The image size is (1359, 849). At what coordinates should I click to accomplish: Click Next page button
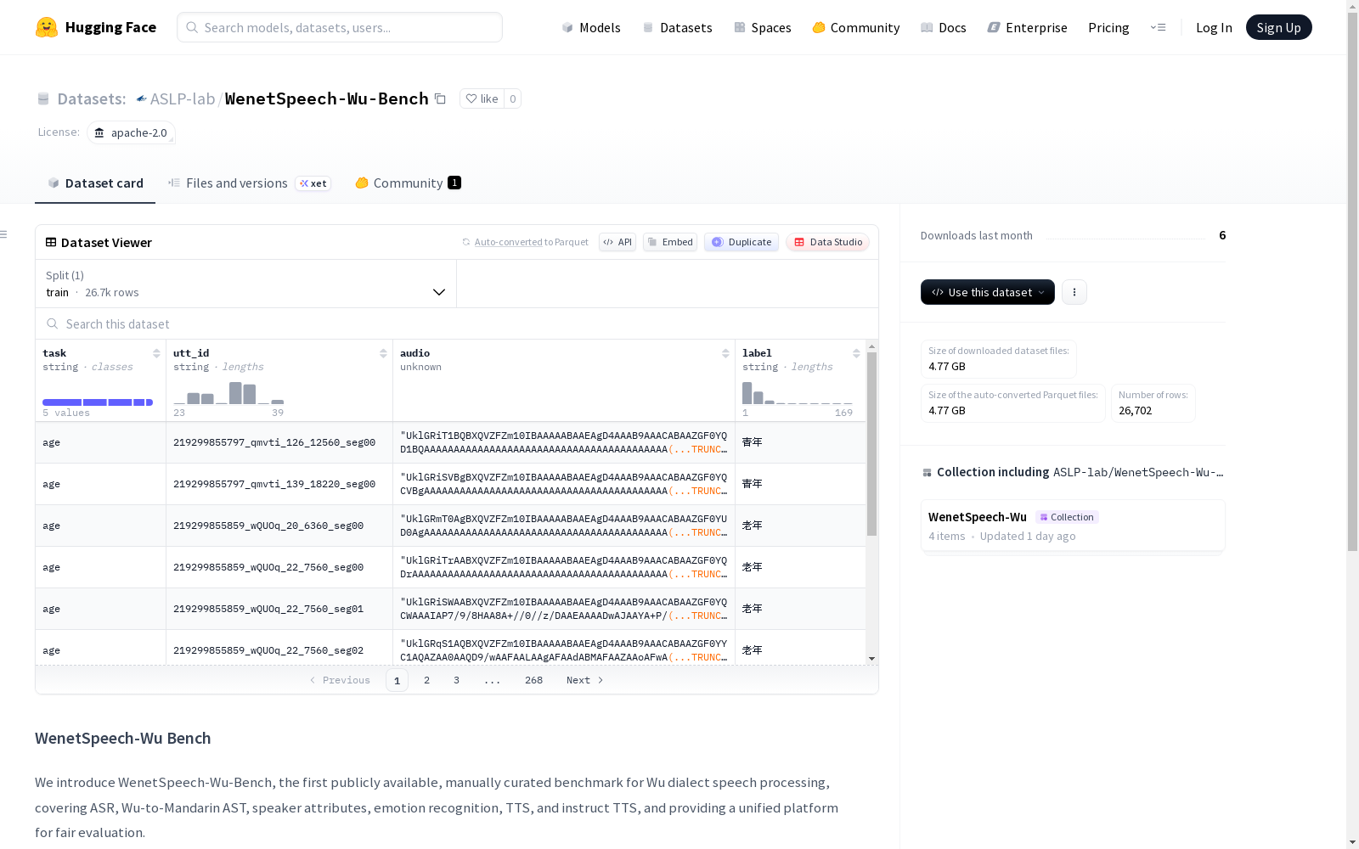pyautogui.click(x=584, y=680)
